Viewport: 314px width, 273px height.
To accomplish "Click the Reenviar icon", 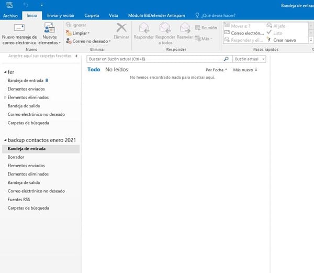I will (184, 28).
